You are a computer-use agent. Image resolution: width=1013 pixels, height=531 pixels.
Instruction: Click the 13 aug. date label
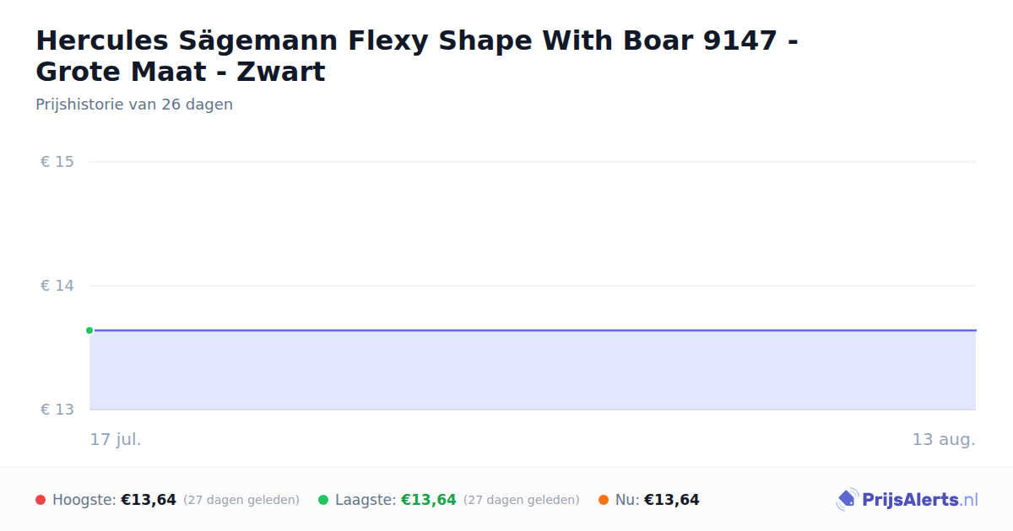tap(944, 439)
